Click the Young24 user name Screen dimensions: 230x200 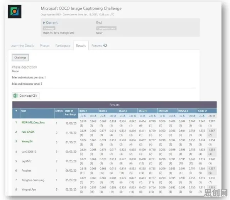27,141
